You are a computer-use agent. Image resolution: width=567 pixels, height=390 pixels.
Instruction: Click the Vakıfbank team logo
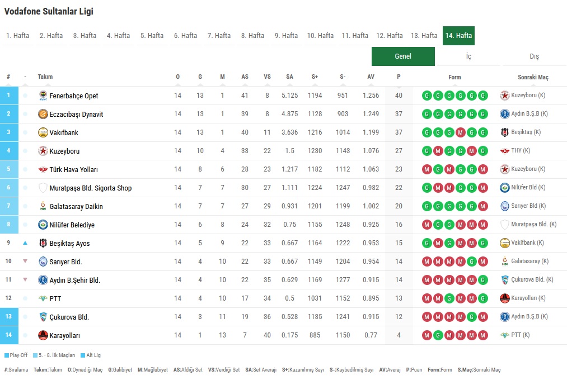point(43,132)
